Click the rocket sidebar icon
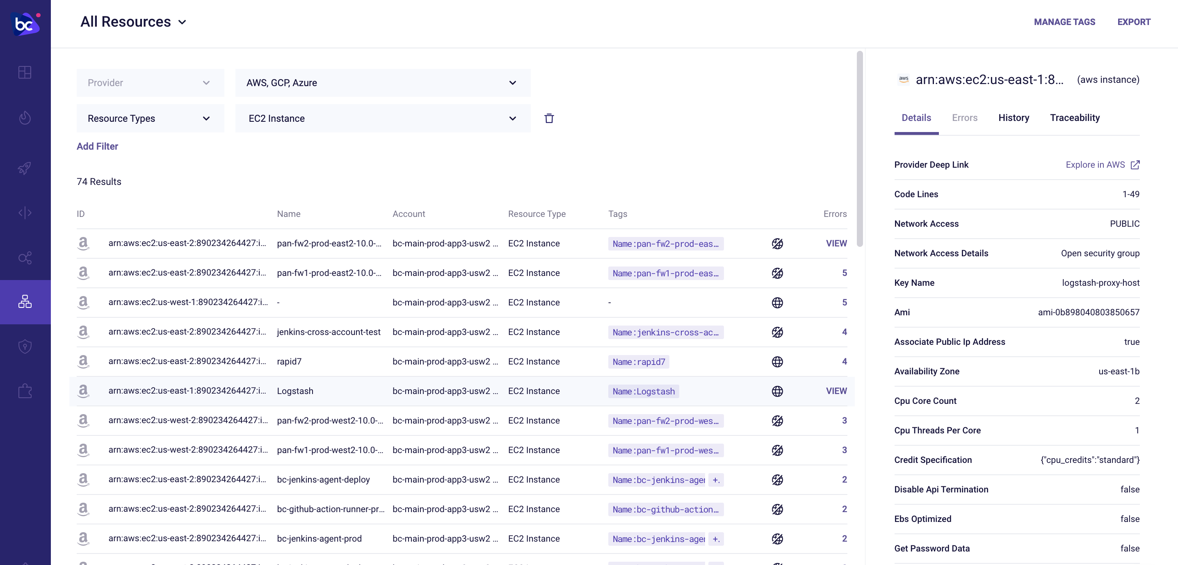Screen dimensions: 1178x565 [x=25, y=168]
